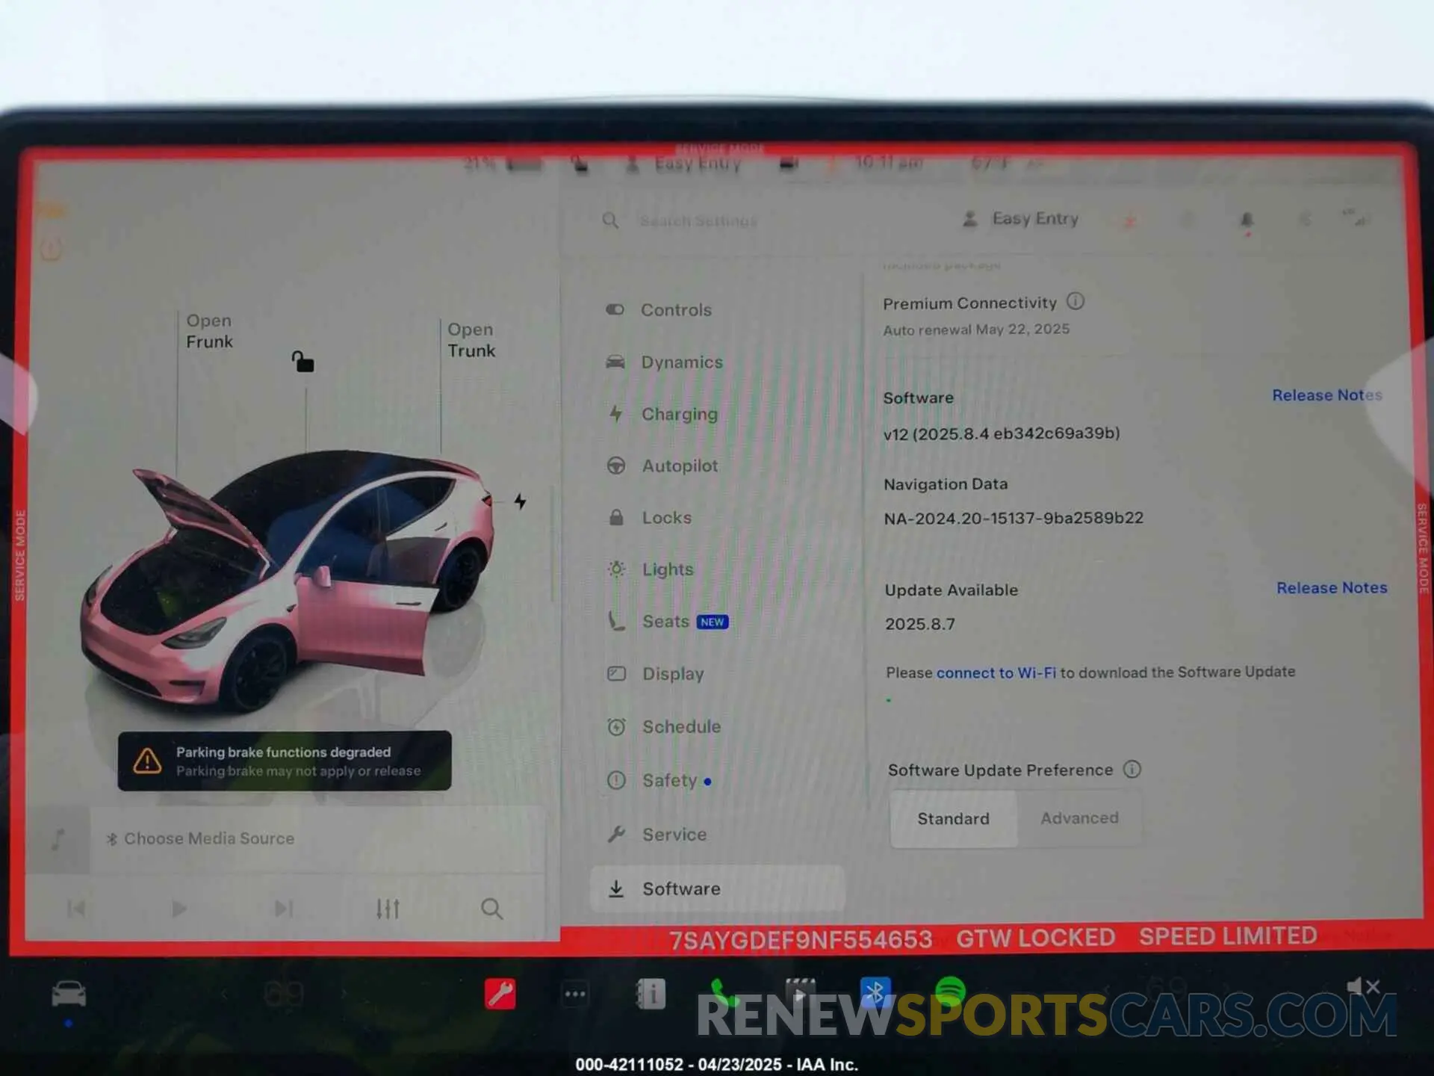Viewport: 1434px width, 1076px height.
Task: Click the search magnifier icon in settings
Action: 610,220
